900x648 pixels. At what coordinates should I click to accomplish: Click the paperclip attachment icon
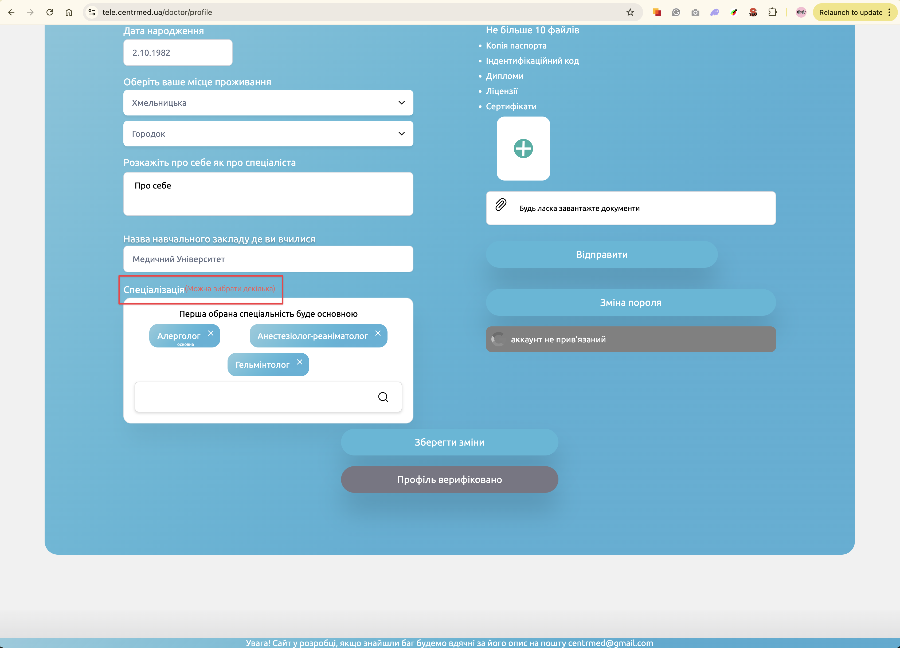(x=501, y=205)
